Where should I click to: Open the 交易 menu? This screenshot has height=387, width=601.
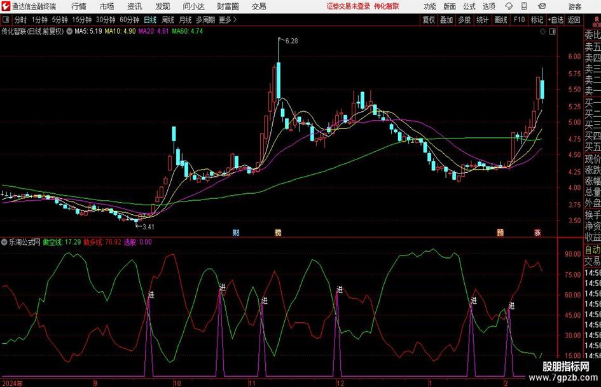259,6
